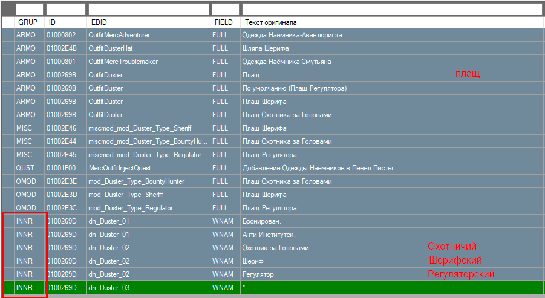Select cell Добавление Одежды Наемников в Левел Листы
Screen dimensions: 545x298
click(x=392, y=168)
